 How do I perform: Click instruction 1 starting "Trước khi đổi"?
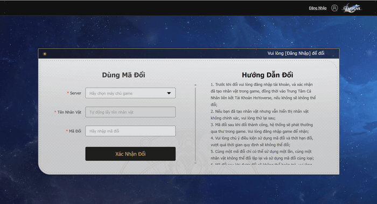[263, 94]
